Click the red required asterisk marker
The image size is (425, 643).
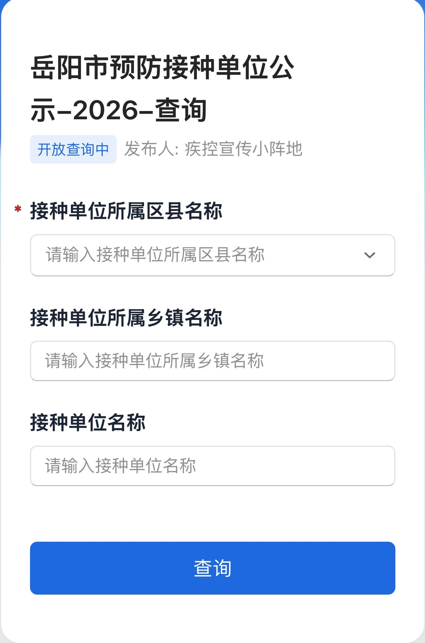(x=18, y=209)
